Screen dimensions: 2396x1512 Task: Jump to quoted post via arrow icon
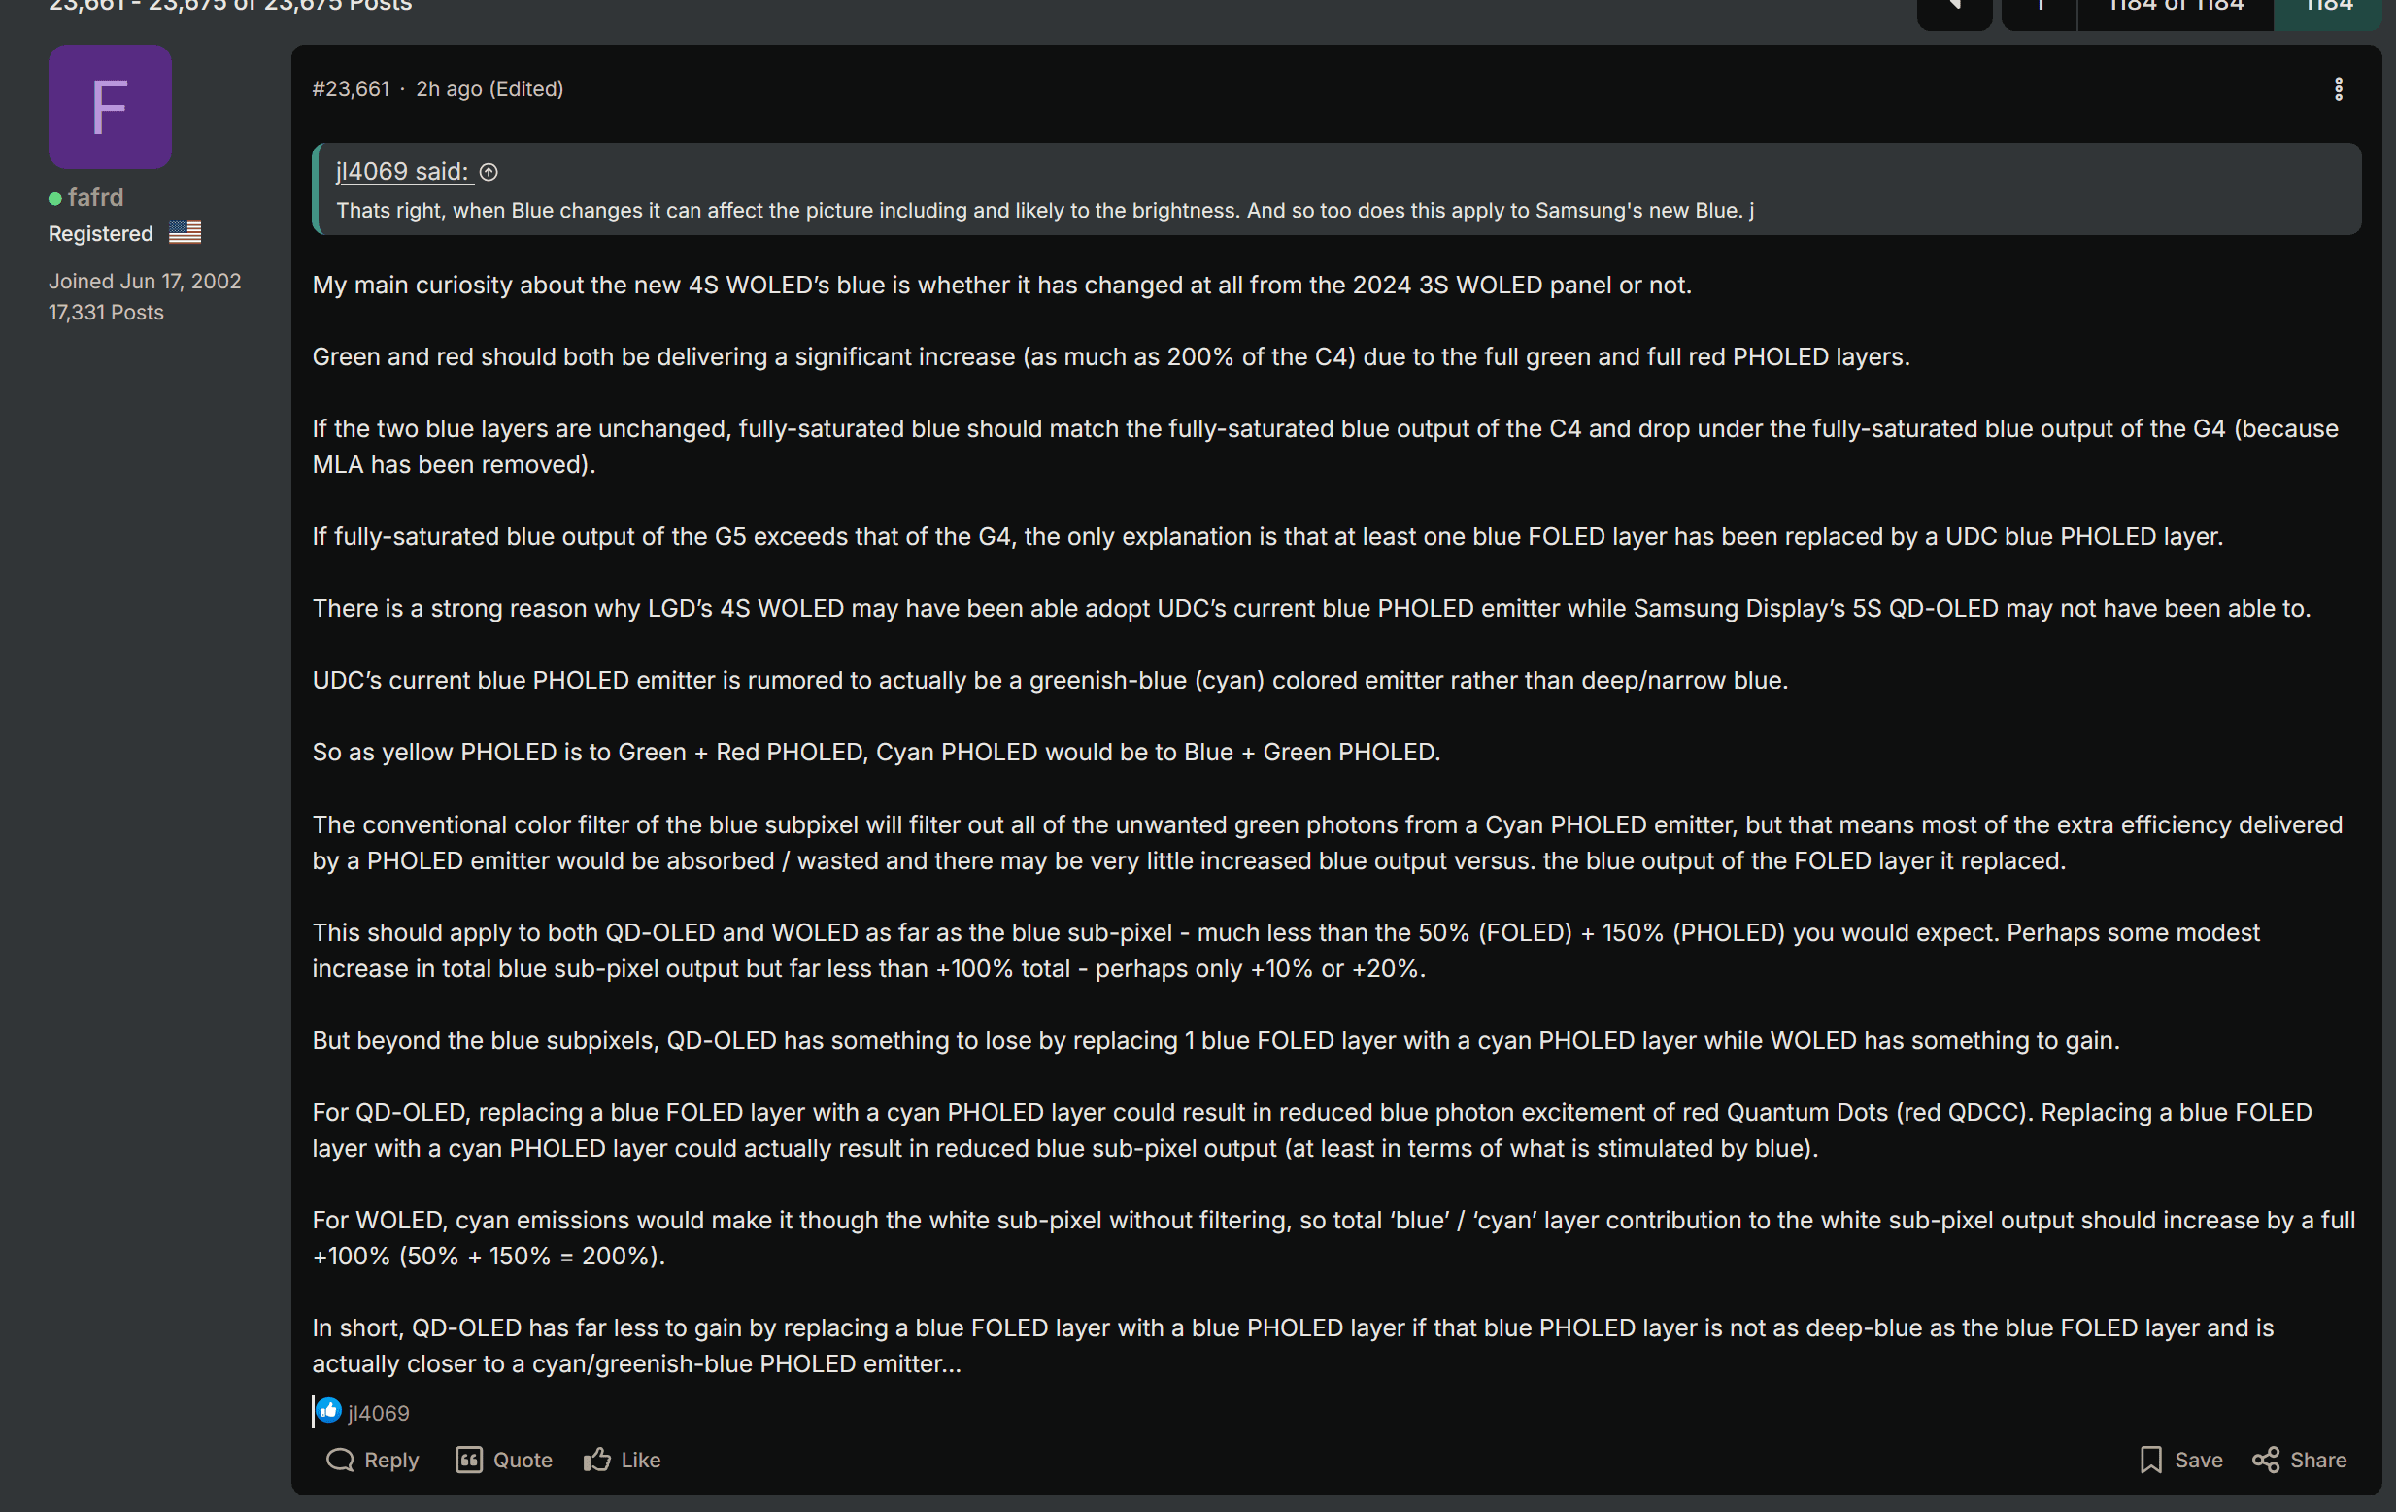pyautogui.click(x=489, y=172)
